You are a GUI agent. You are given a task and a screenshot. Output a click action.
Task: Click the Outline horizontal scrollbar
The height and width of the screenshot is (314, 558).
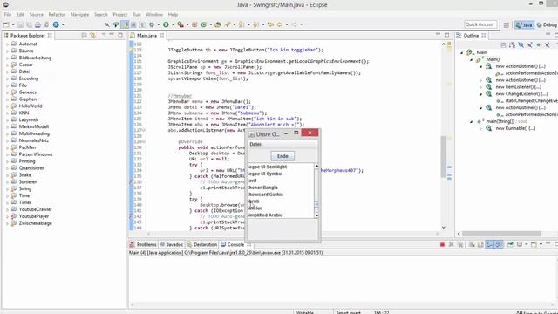[x=501, y=234]
